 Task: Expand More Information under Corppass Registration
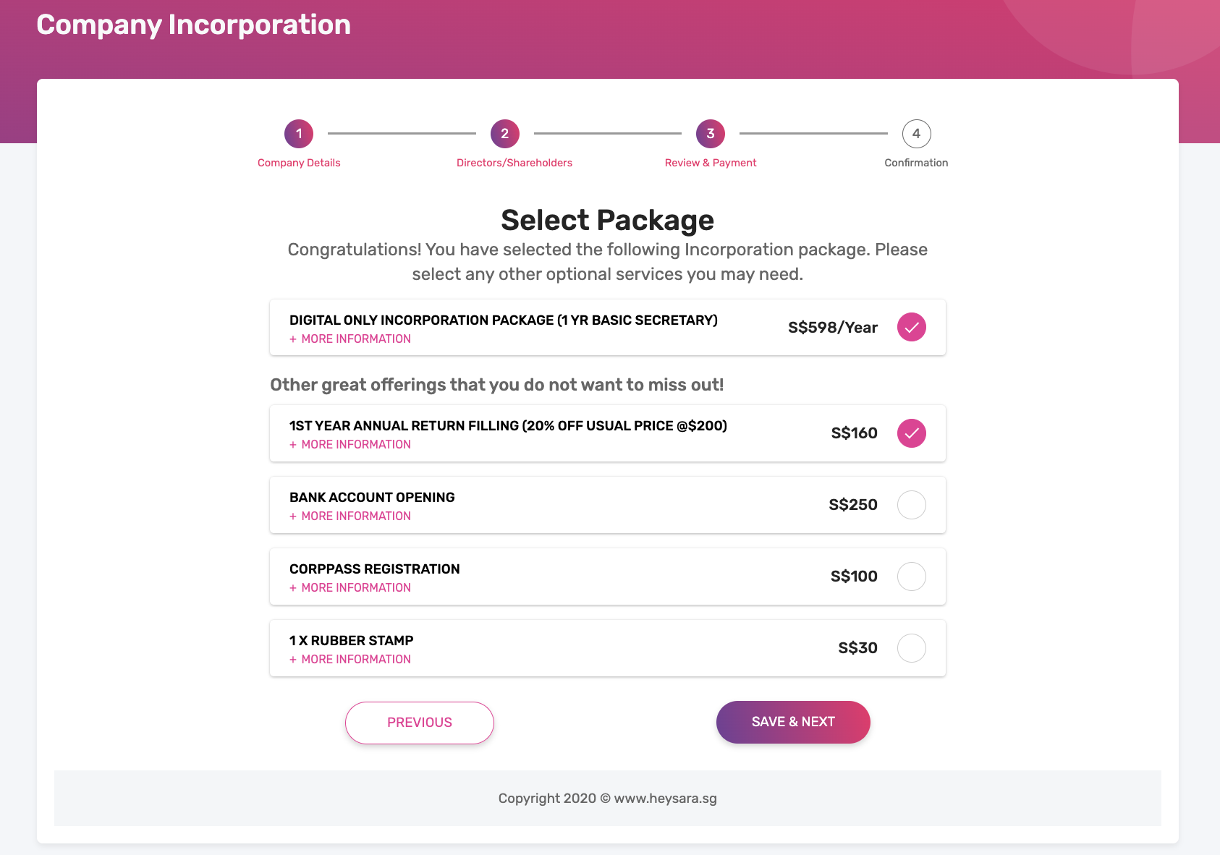350,587
